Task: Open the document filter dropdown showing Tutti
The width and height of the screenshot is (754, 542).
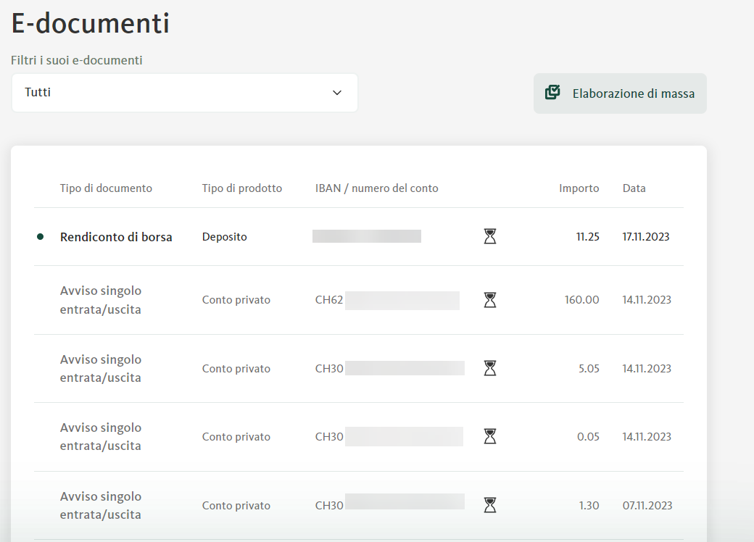Action: (x=184, y=93)
